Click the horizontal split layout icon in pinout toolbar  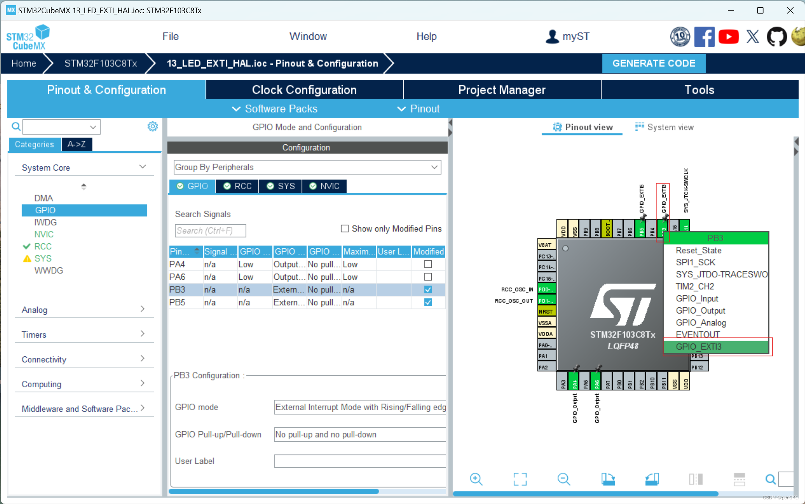pyautogui.click(x=739, y=479)
